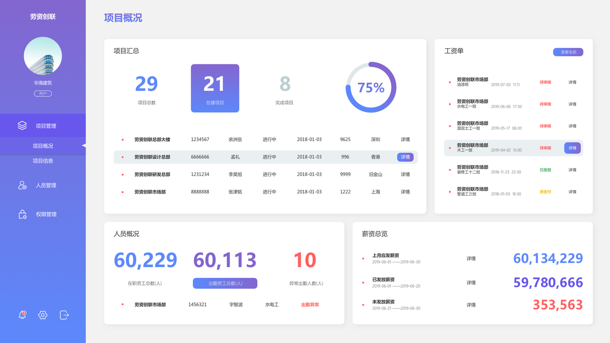
Task: Click 详情 button for 劳资创联设计总部
Action: (x=405, y=157)
